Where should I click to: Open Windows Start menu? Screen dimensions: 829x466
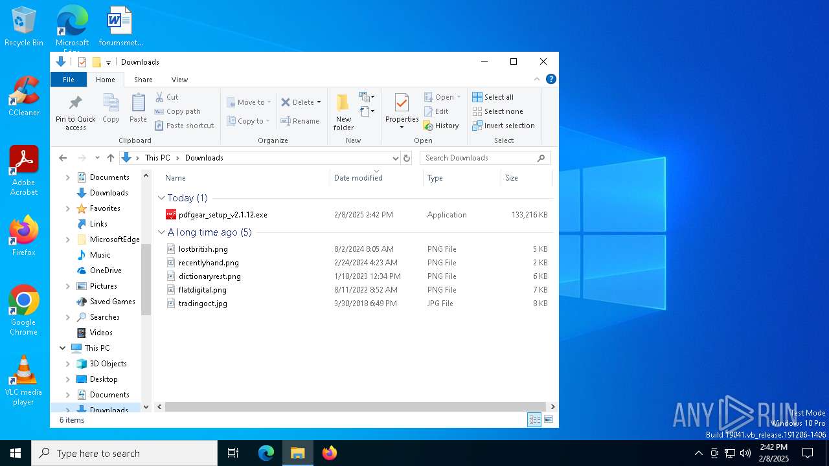tap(16, 453)
